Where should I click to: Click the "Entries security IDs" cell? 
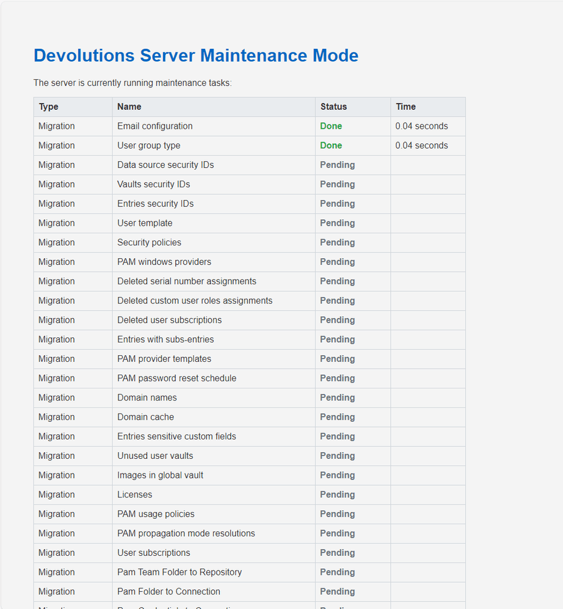[214, 204]
